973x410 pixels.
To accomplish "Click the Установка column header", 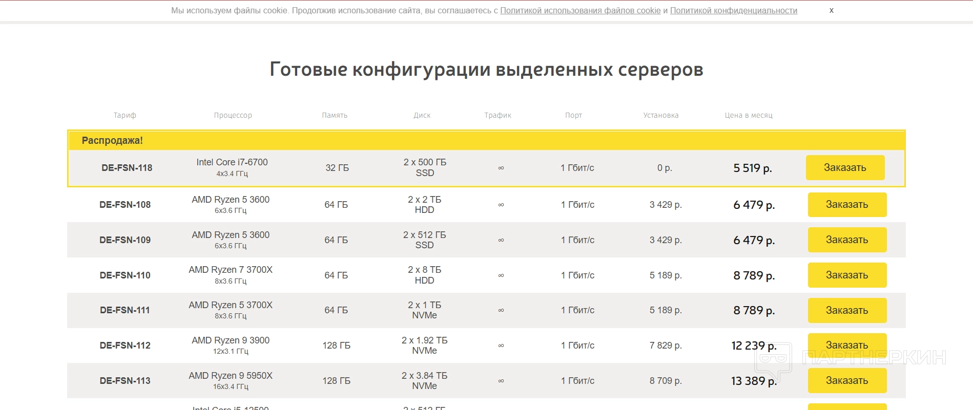I will tap(660, 115).
